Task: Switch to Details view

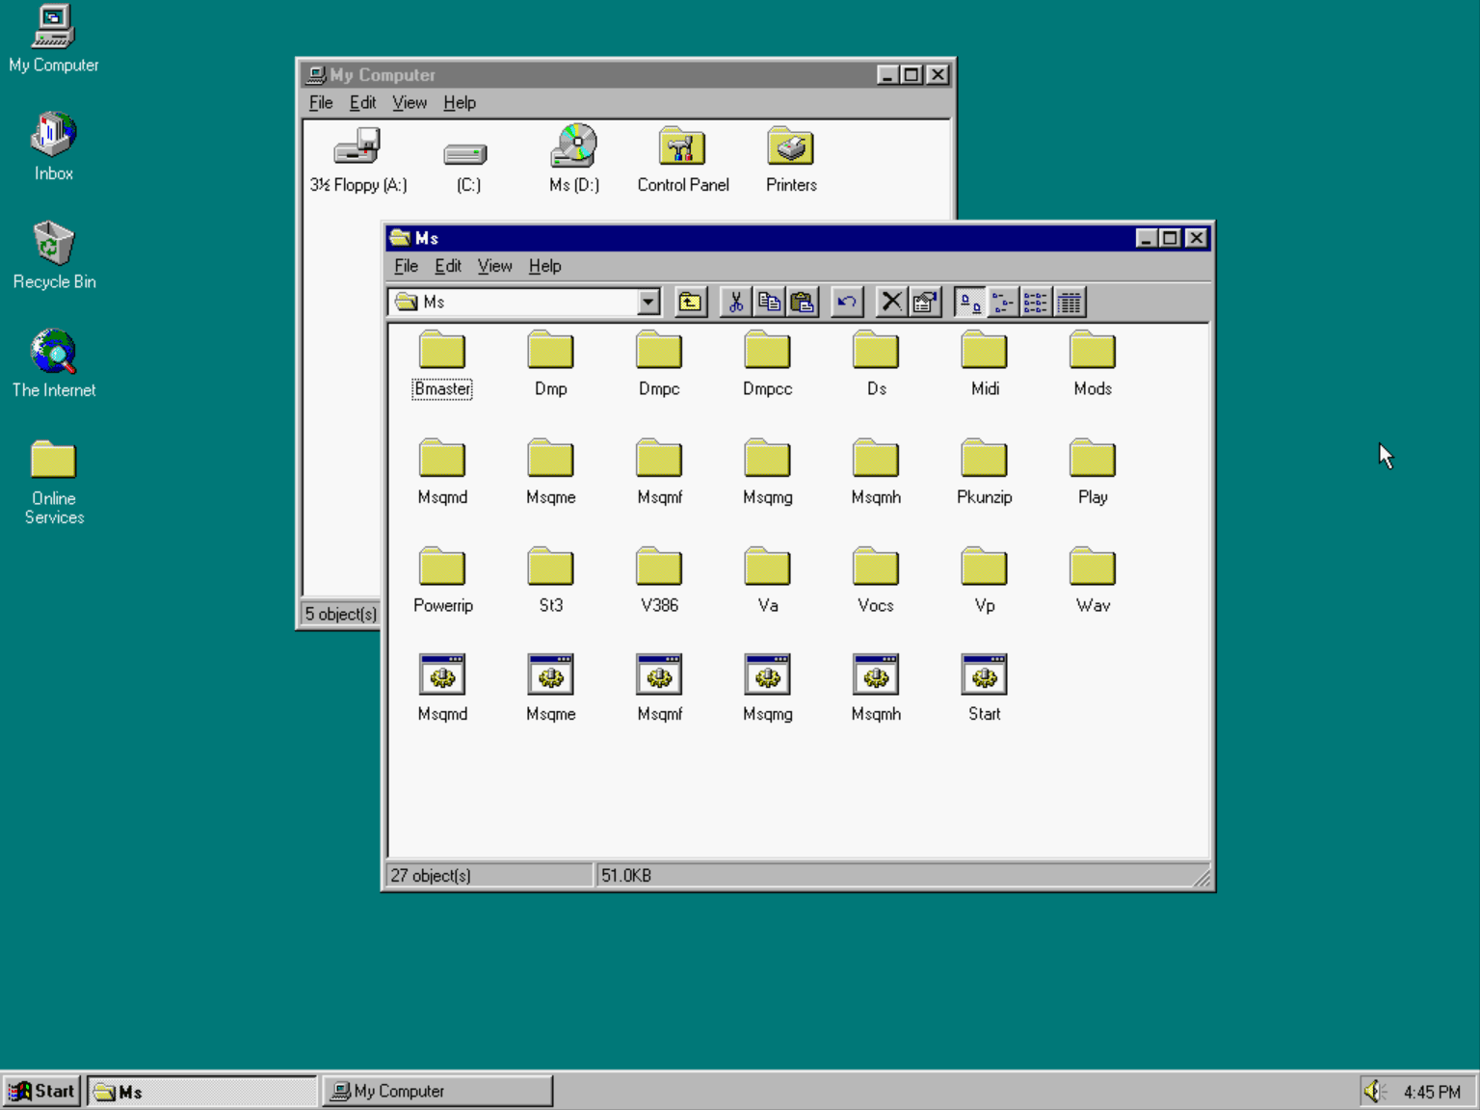Action: (1070, 303)
